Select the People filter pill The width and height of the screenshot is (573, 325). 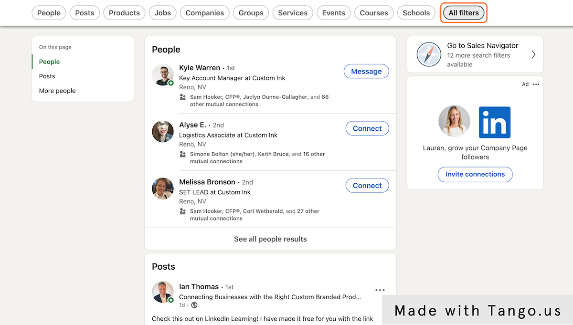tap(49, 13)
